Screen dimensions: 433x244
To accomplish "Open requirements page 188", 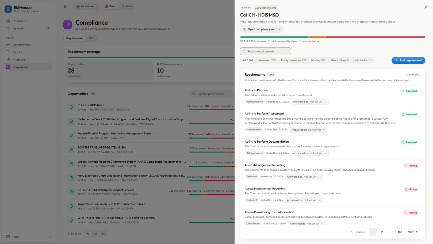I will pyautogui.click(x=400, y=232).
